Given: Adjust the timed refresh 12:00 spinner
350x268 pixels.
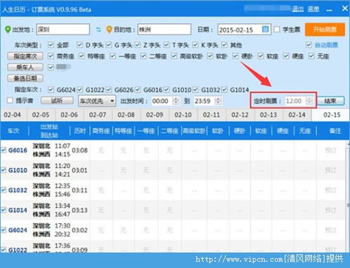Looking at the screenshot, I should tap(309, 101).
